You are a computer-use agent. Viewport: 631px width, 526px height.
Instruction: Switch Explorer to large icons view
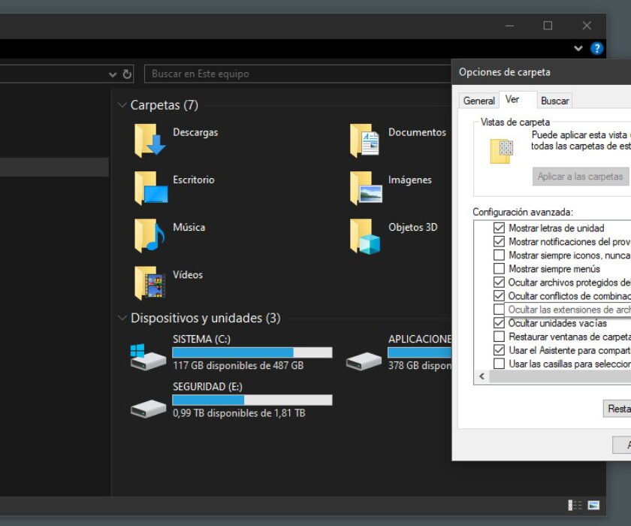[x=593, y=505]
